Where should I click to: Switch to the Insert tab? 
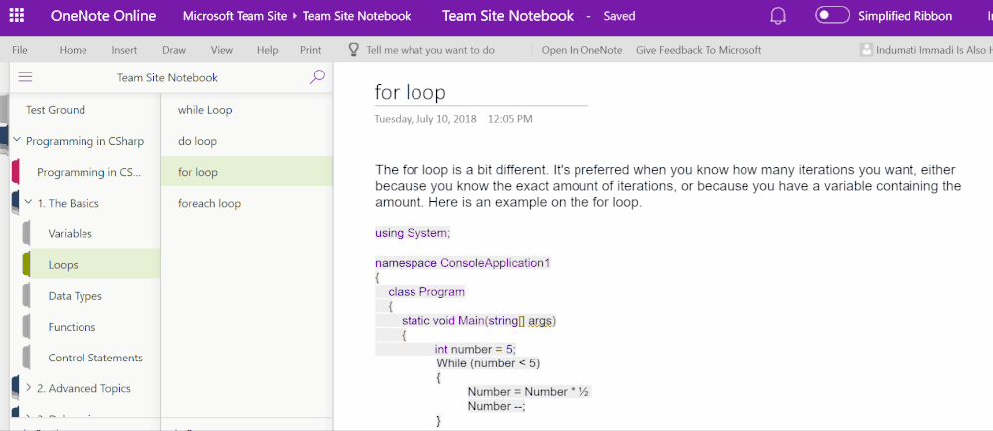(x=124, y=50)
